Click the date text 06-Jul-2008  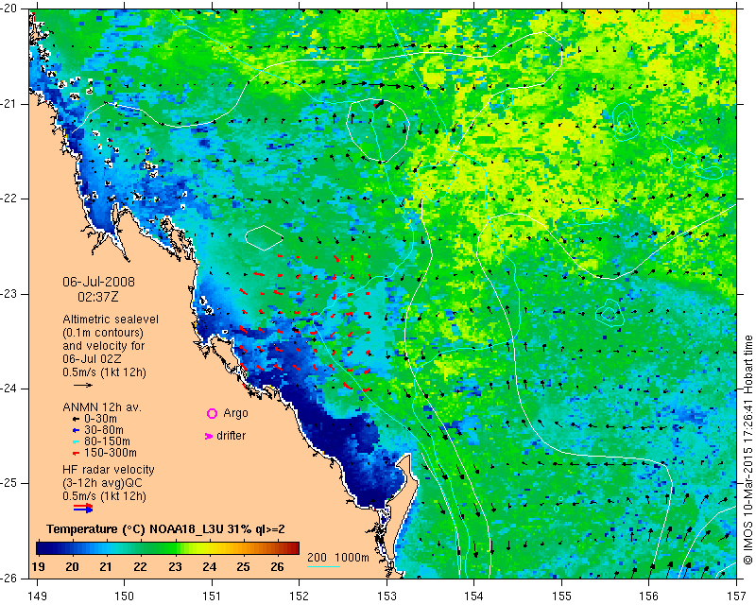(x=99, y=282)
